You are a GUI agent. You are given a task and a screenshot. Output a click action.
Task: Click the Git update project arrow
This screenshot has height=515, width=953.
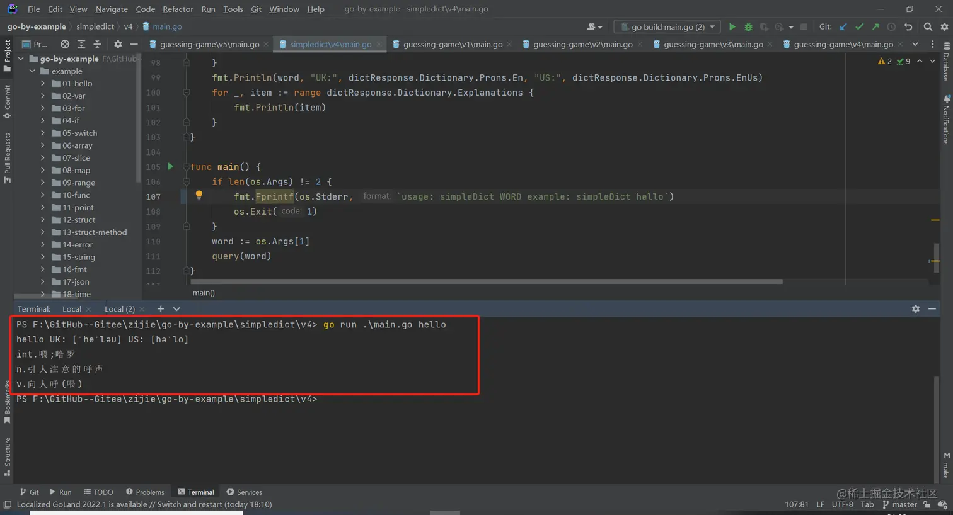(843, 27)
